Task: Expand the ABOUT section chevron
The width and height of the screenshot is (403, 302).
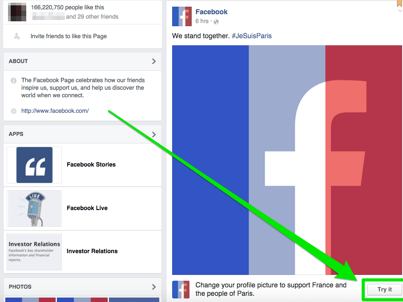Action: pyautogui.click(x=154, y=61)
